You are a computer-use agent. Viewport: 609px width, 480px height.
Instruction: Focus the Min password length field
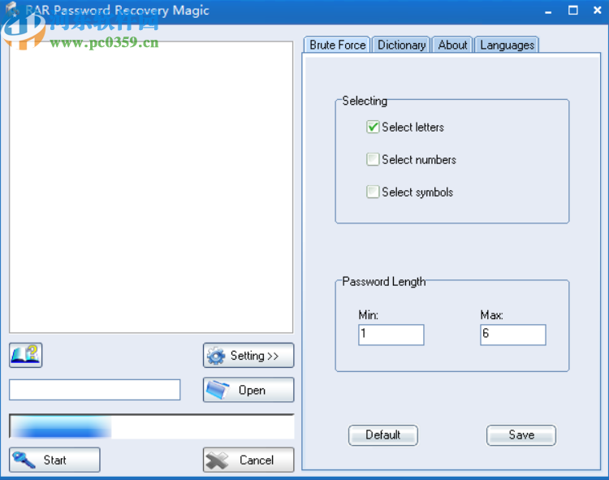tap(391, 335)
